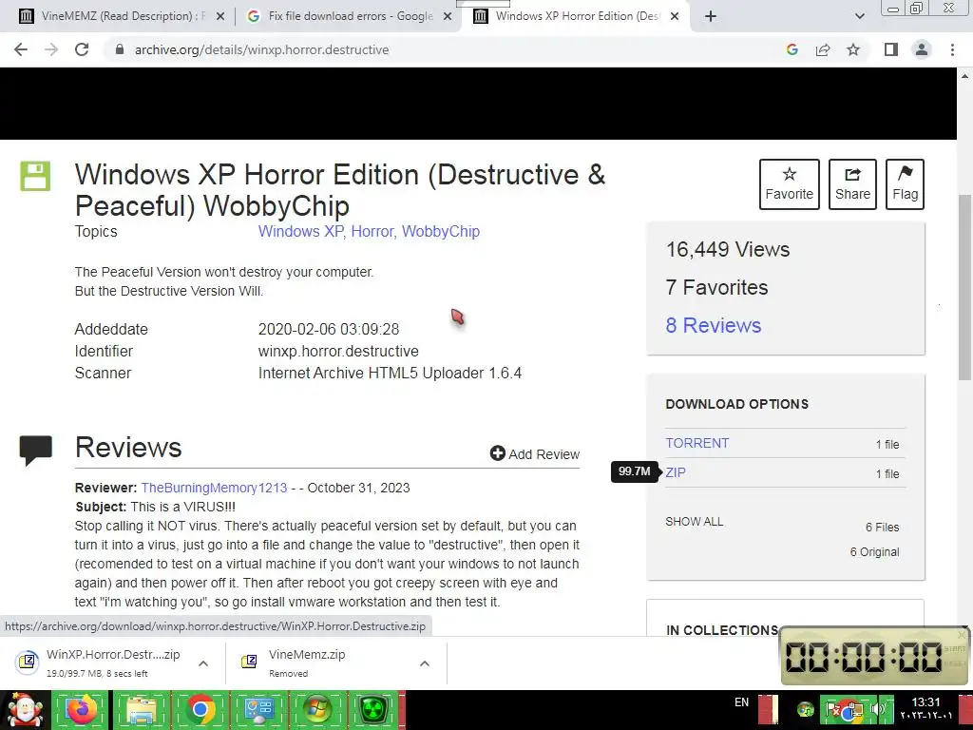Open the Windows XP topic link
Image resolution: width=973 pixels, height=730 pixels.
(300, 231)
